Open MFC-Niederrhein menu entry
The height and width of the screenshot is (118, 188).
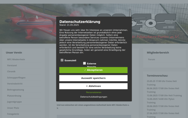click(x=16, y=59)
